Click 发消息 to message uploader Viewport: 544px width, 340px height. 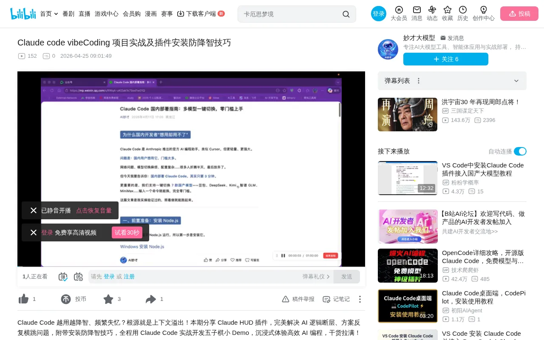[452, 38]
